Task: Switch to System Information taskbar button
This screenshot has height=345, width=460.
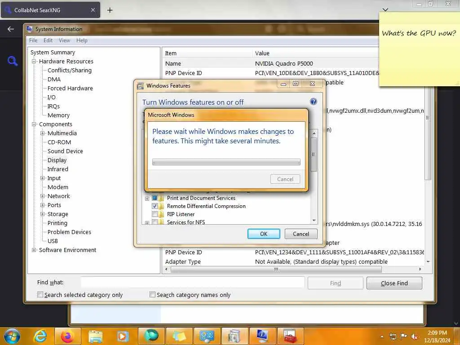Action: coord(262,336)
